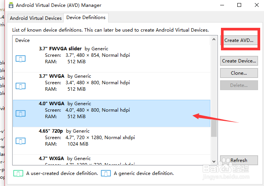264x186 pixels.
Task: Select the Device Definitions tab
Action: 86,18
